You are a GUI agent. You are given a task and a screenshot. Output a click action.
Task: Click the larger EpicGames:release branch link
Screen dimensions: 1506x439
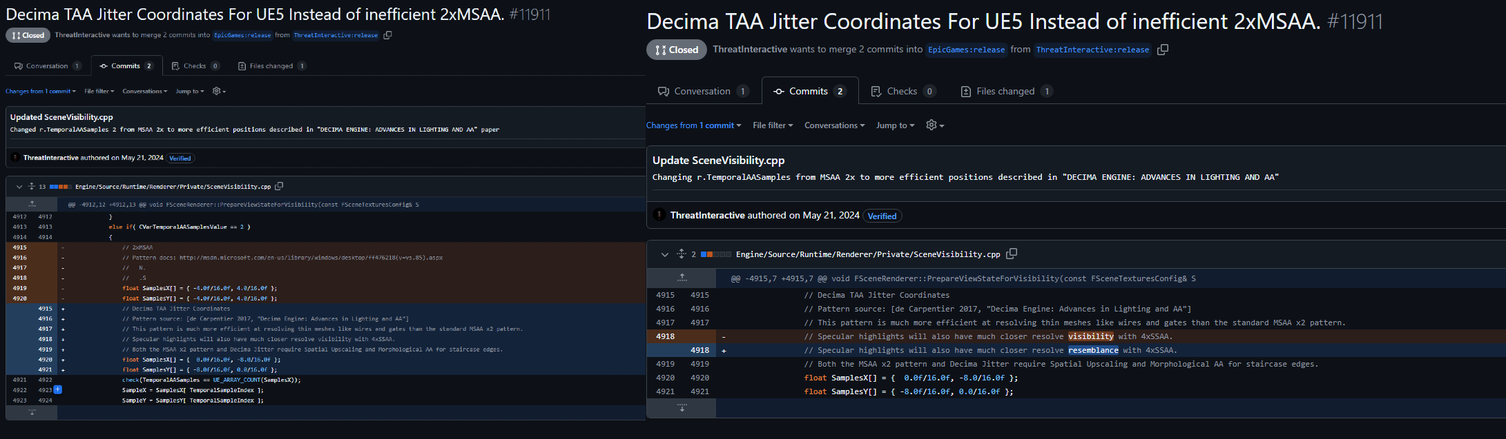[966, 50]
